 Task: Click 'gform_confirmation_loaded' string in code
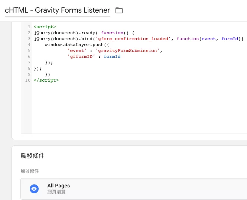point(133,39)
